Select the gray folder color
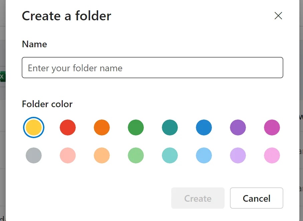303x221 pixels. click(x=33, y=155)
